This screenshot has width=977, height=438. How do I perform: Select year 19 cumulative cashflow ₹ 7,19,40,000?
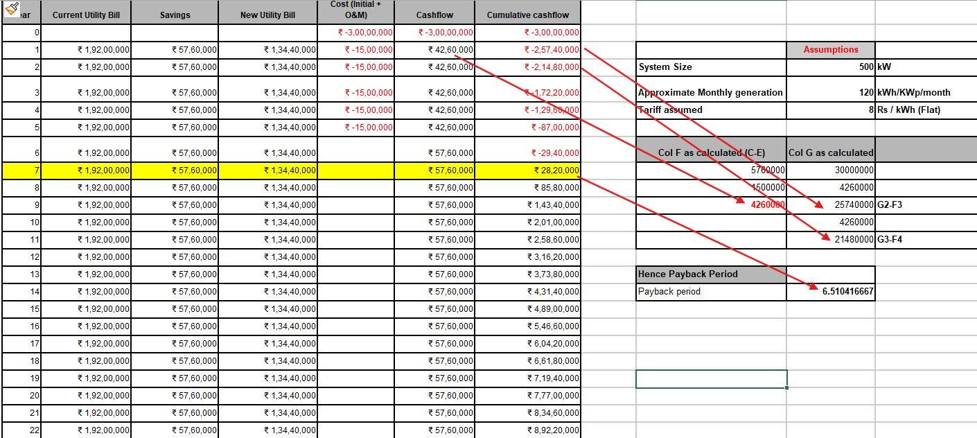coord(527,378)
